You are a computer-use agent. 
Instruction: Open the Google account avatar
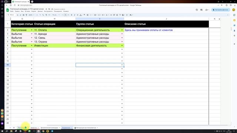[x=234, y=10]
